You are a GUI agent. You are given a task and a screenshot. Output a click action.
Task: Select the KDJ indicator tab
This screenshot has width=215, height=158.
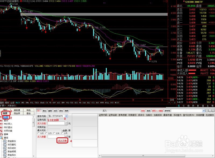coord(89,103)
